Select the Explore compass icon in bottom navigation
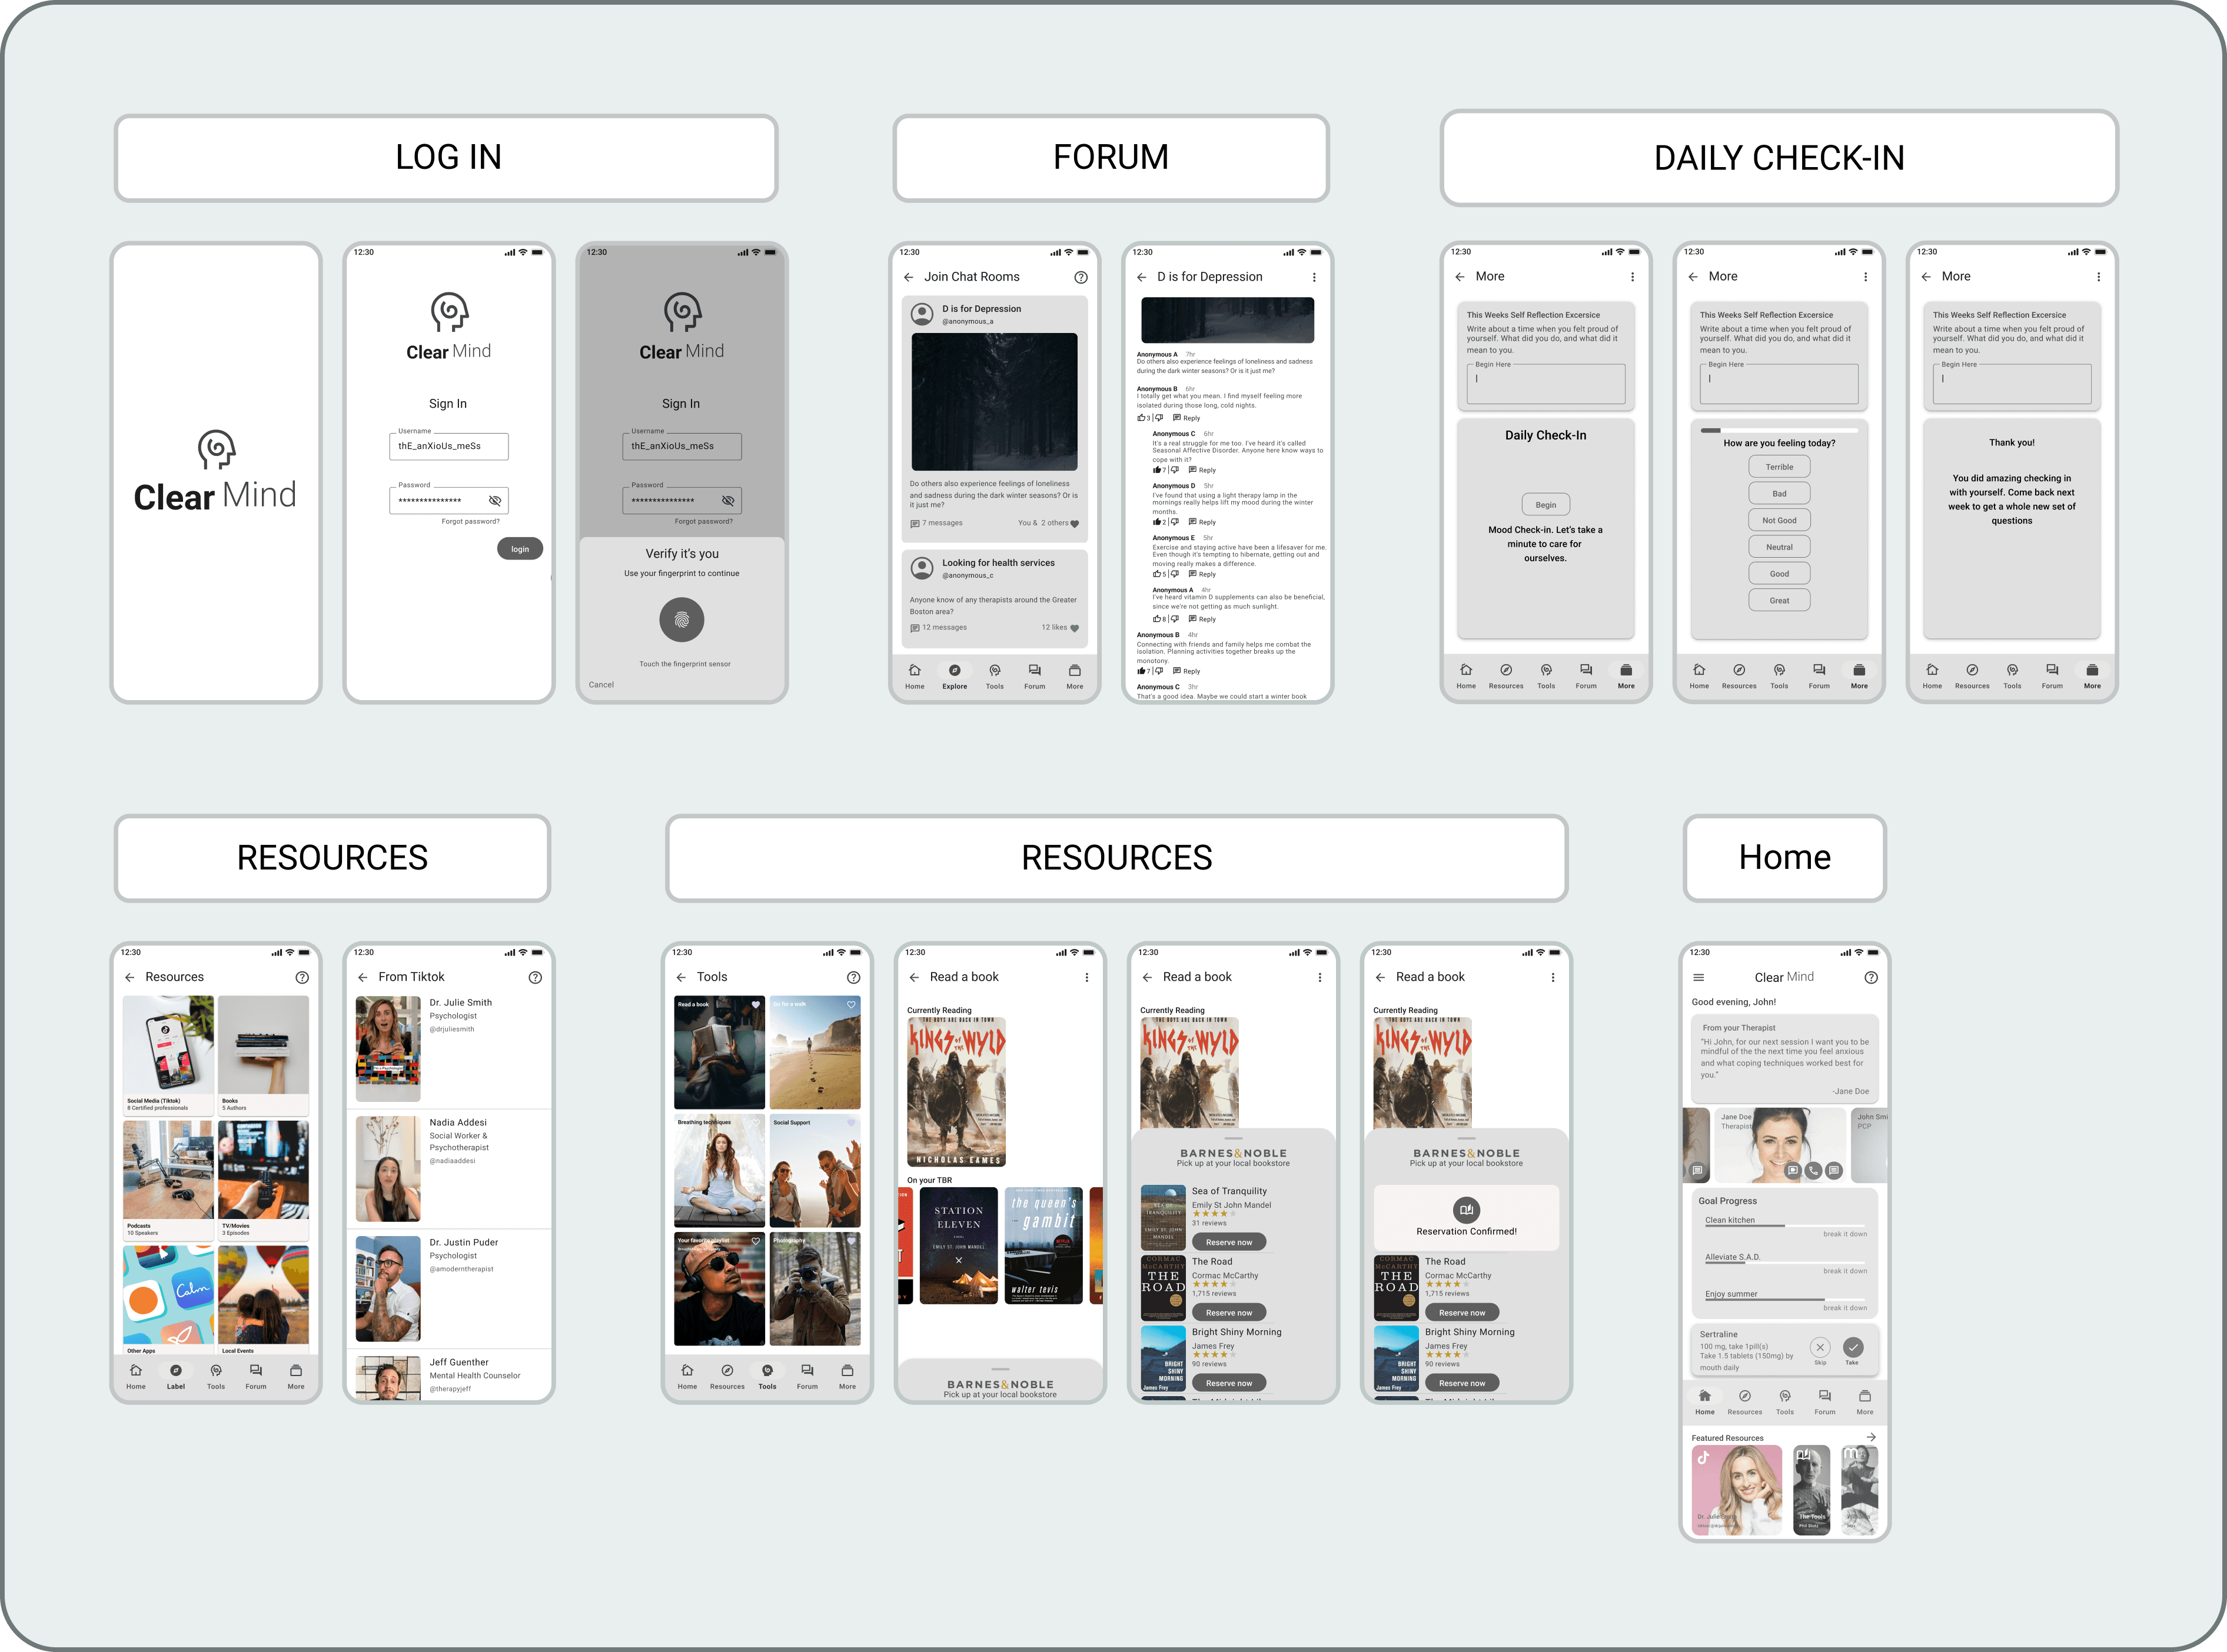The height and width of the screenshot is (1652, 2227). (955, 671)
